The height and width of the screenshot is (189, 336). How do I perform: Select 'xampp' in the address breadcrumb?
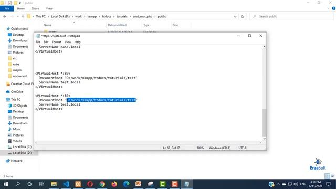tap(92, 16)
